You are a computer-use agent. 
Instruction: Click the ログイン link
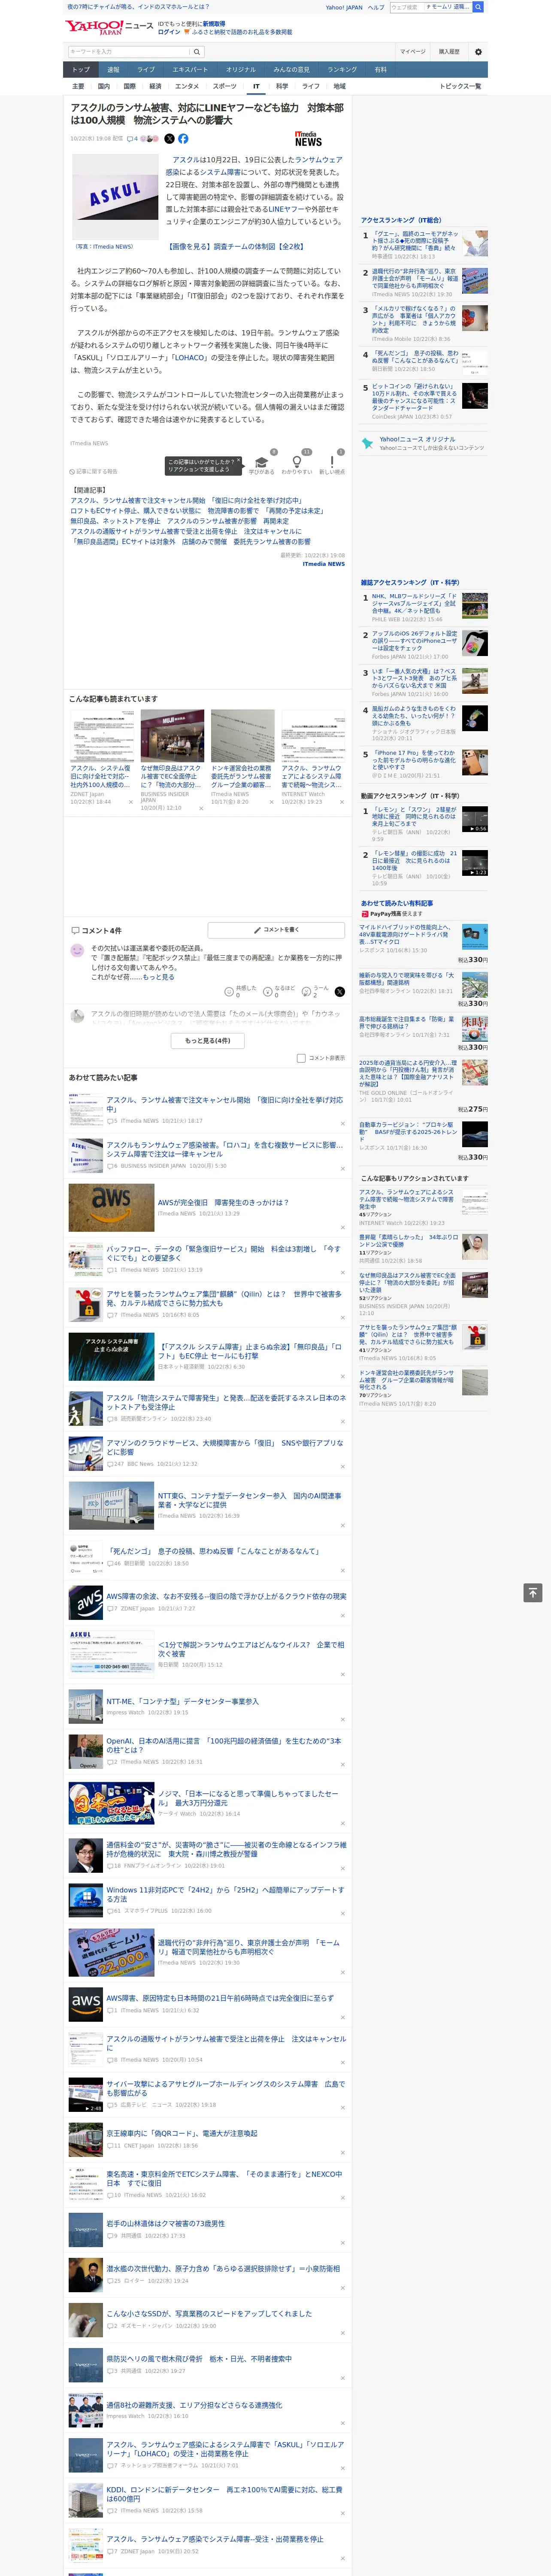click(x=169, y=32)
